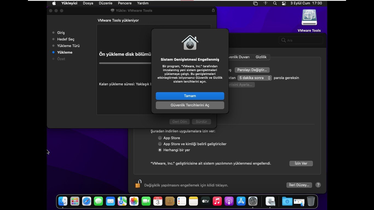The height and width of the screenshot is (210, 374).
Task: Open the Downloads folder in Dock
Action: point(287,202)
